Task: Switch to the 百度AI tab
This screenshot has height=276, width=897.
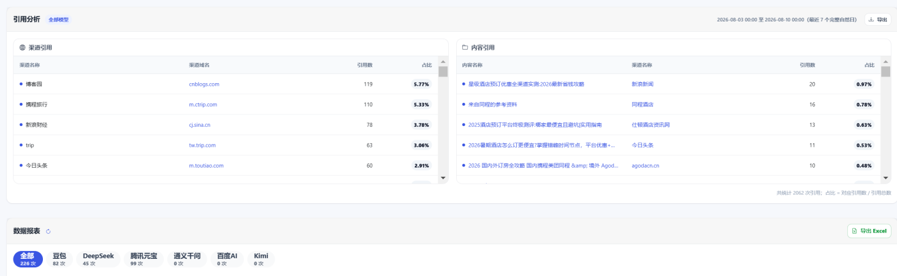Action: coord(227,259)
